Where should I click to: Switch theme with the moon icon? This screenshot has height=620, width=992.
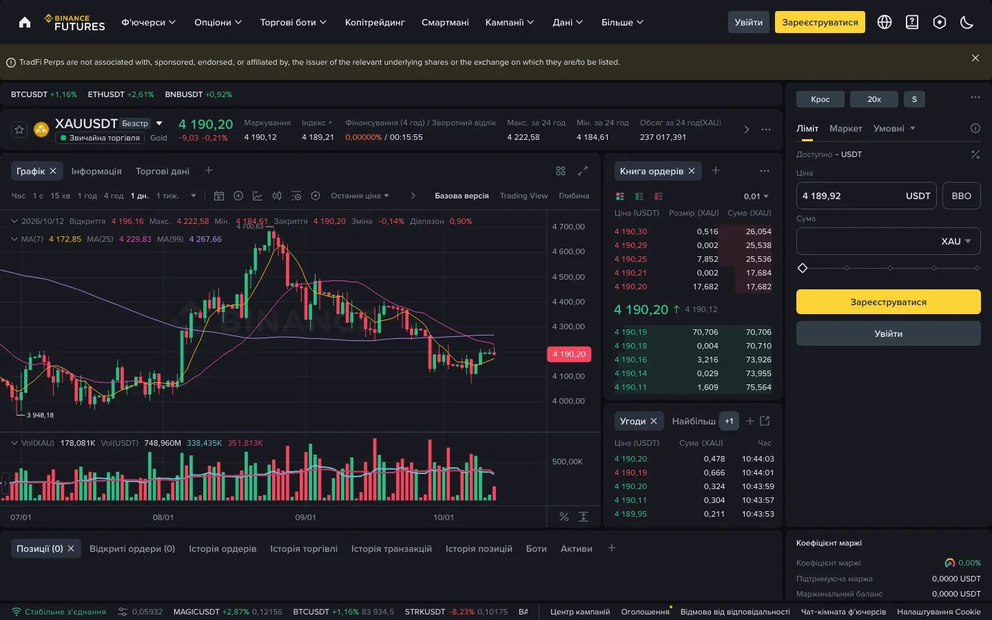[x=967, y=22]
